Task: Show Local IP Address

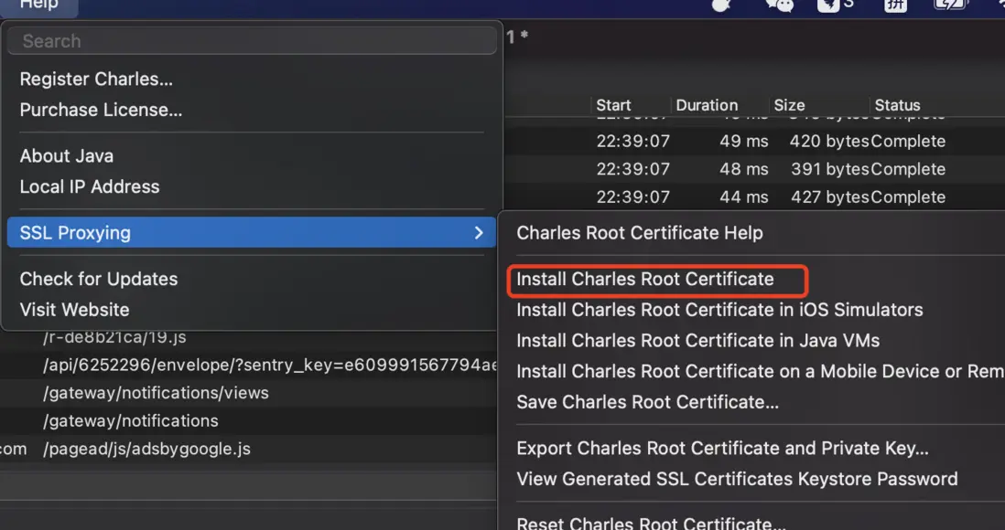Action: coord(90,187)
